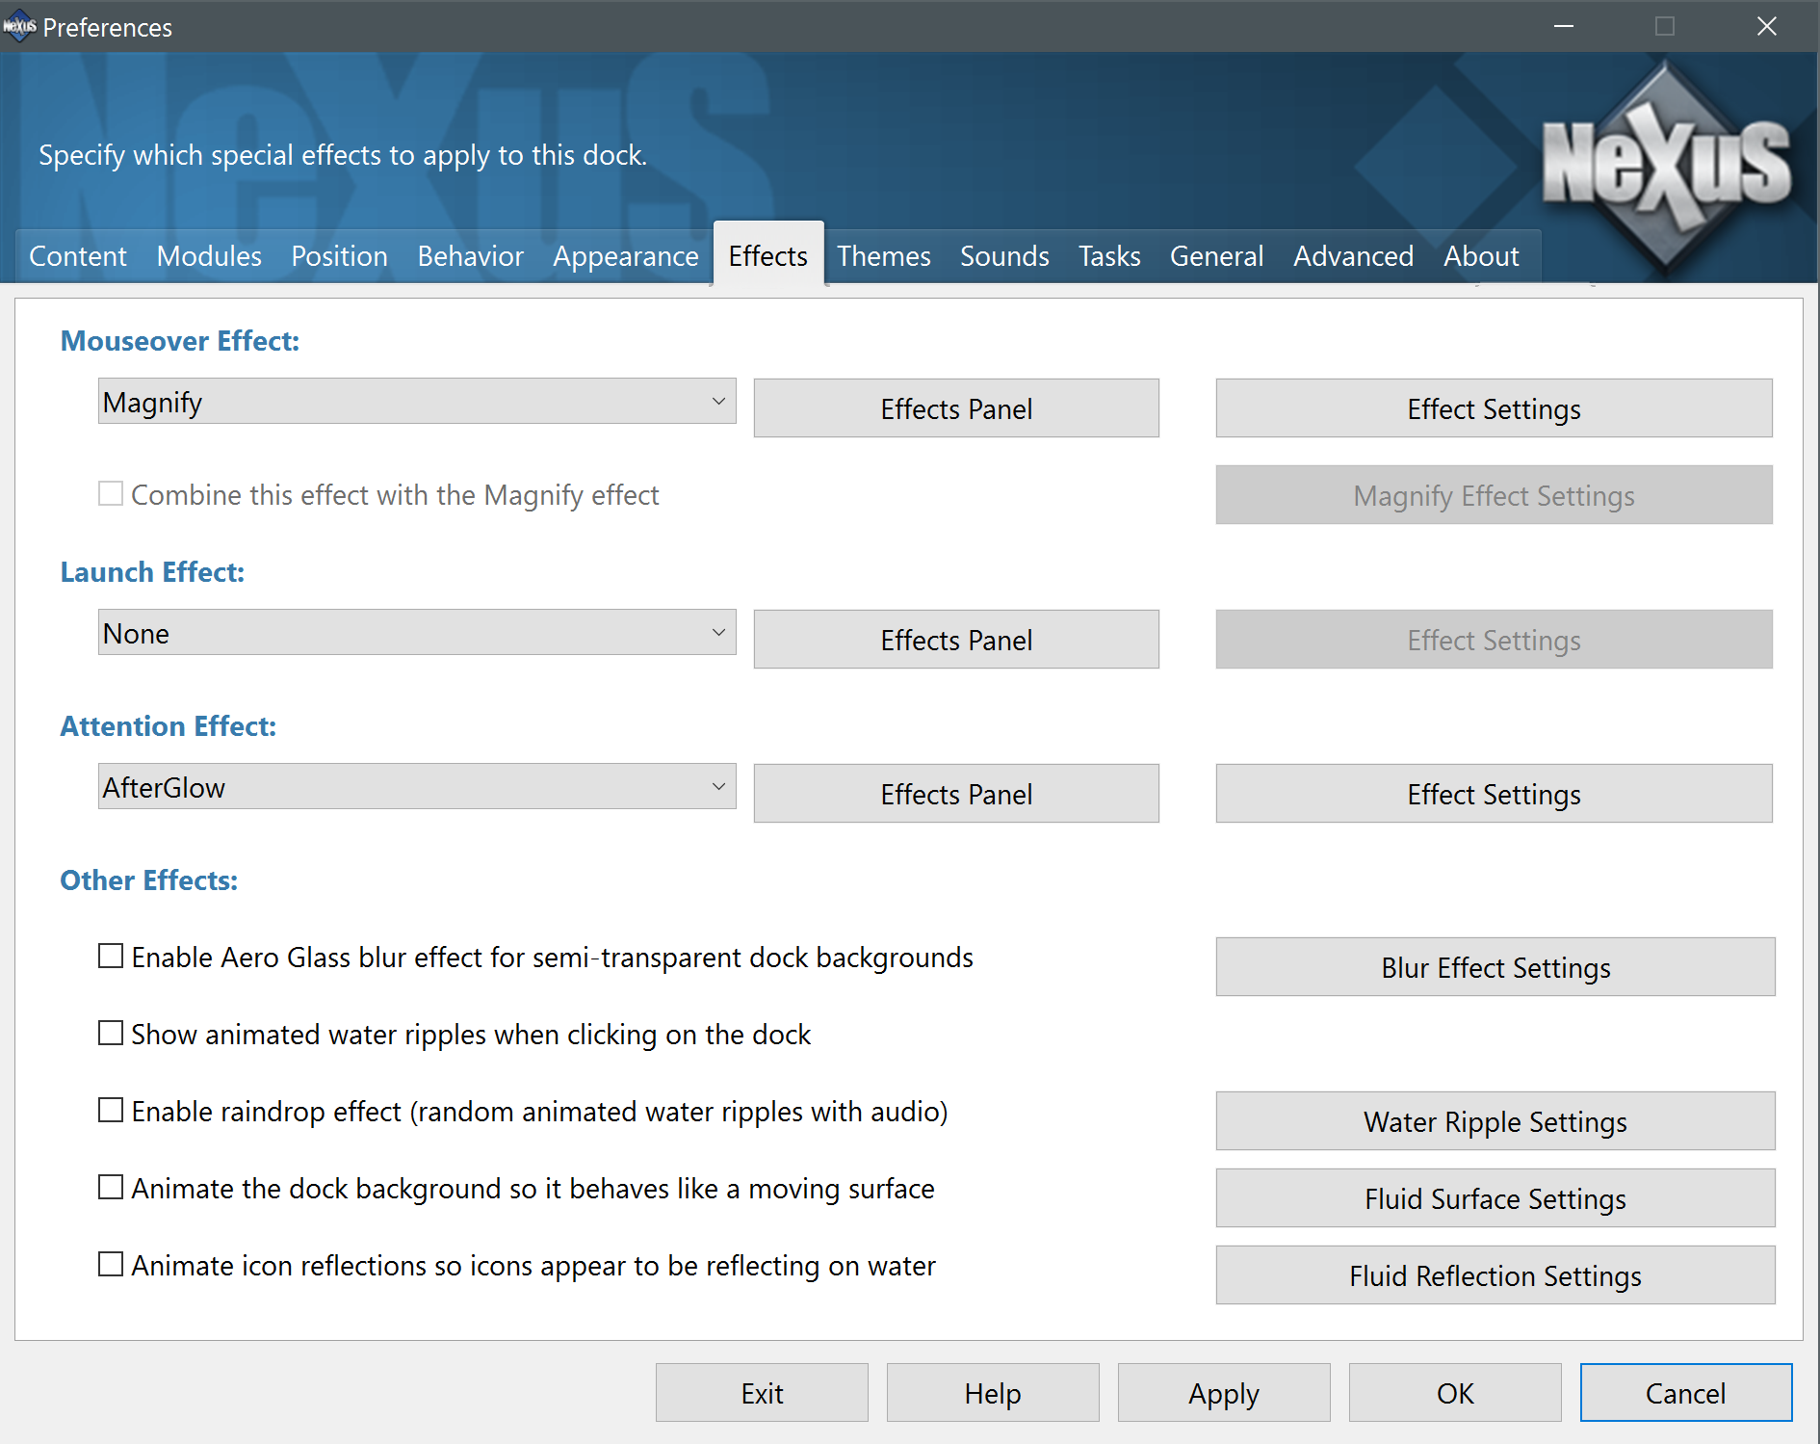Open Effects Panel for Mouseover Effect

[x=956, y=408]
